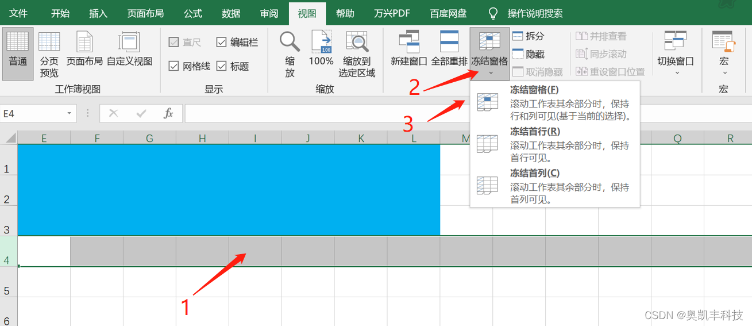Open the View (视图) tab

(307, 13)
